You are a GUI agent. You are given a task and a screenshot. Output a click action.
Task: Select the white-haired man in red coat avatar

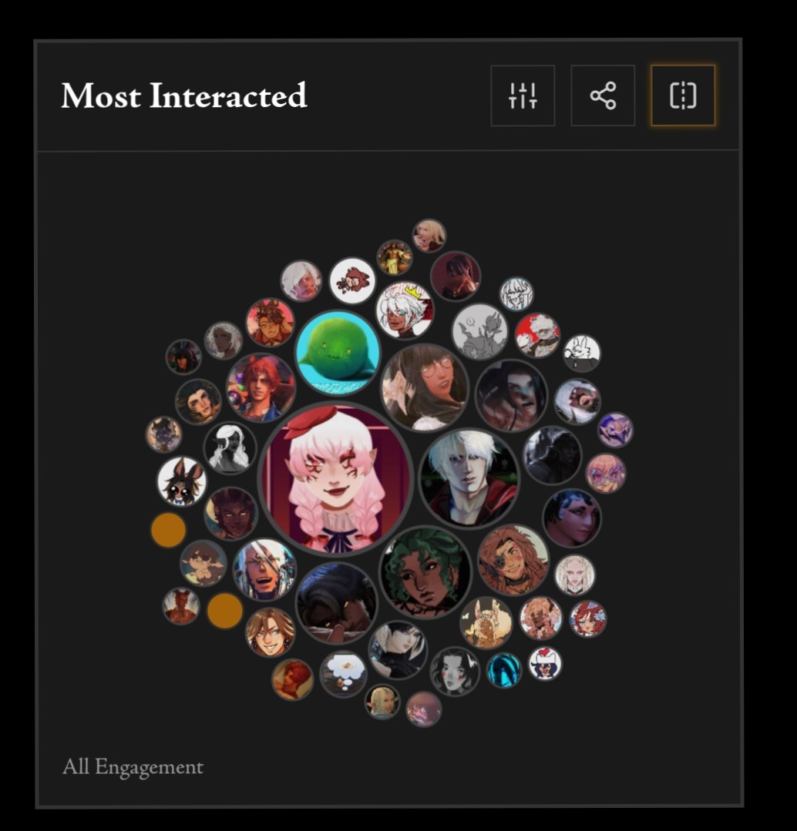click(x=469, y=478)
